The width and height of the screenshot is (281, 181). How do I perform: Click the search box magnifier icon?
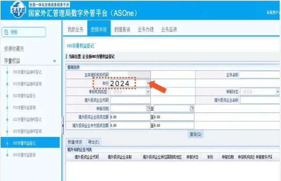pos(6,32)
